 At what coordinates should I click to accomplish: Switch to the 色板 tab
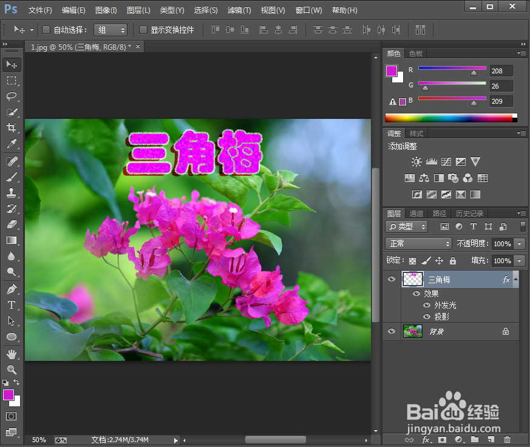[416, 53]
